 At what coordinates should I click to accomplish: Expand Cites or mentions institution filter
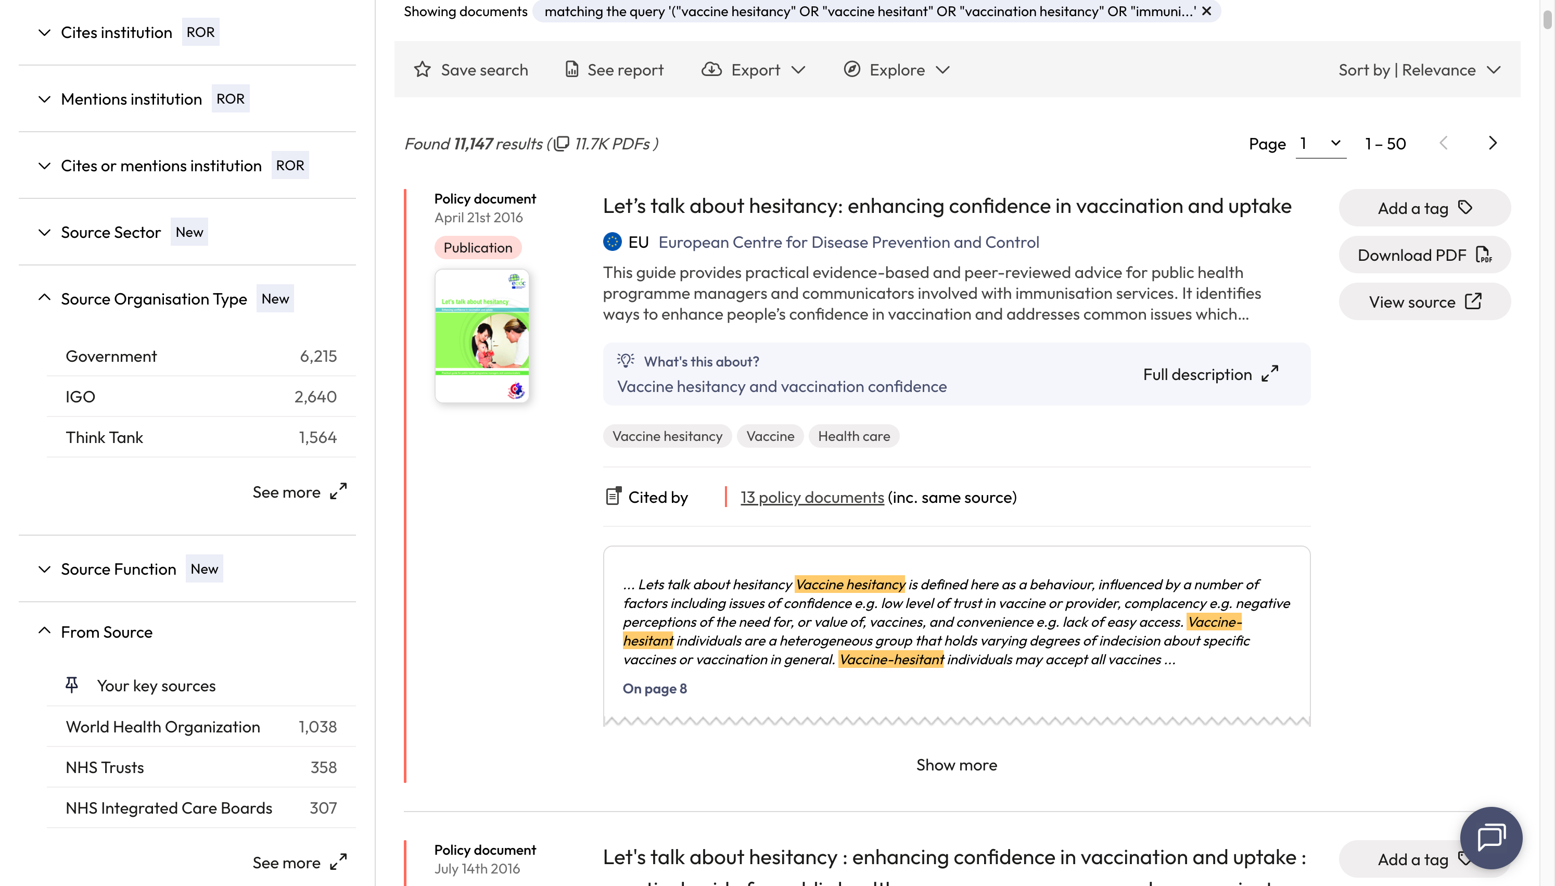coord(44,166)
